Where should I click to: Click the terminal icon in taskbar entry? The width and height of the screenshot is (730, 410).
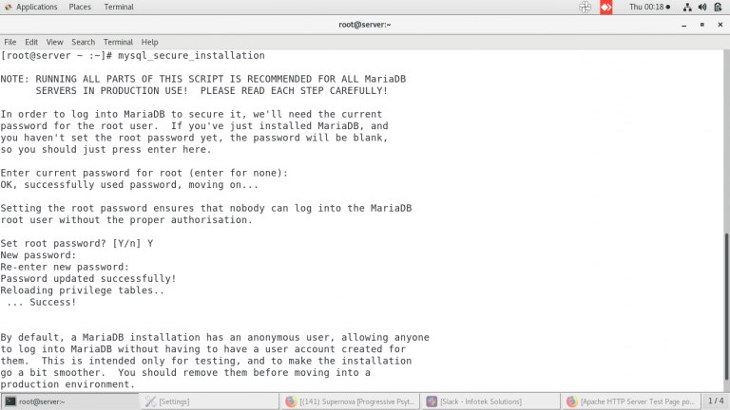(x=10, y=401)
